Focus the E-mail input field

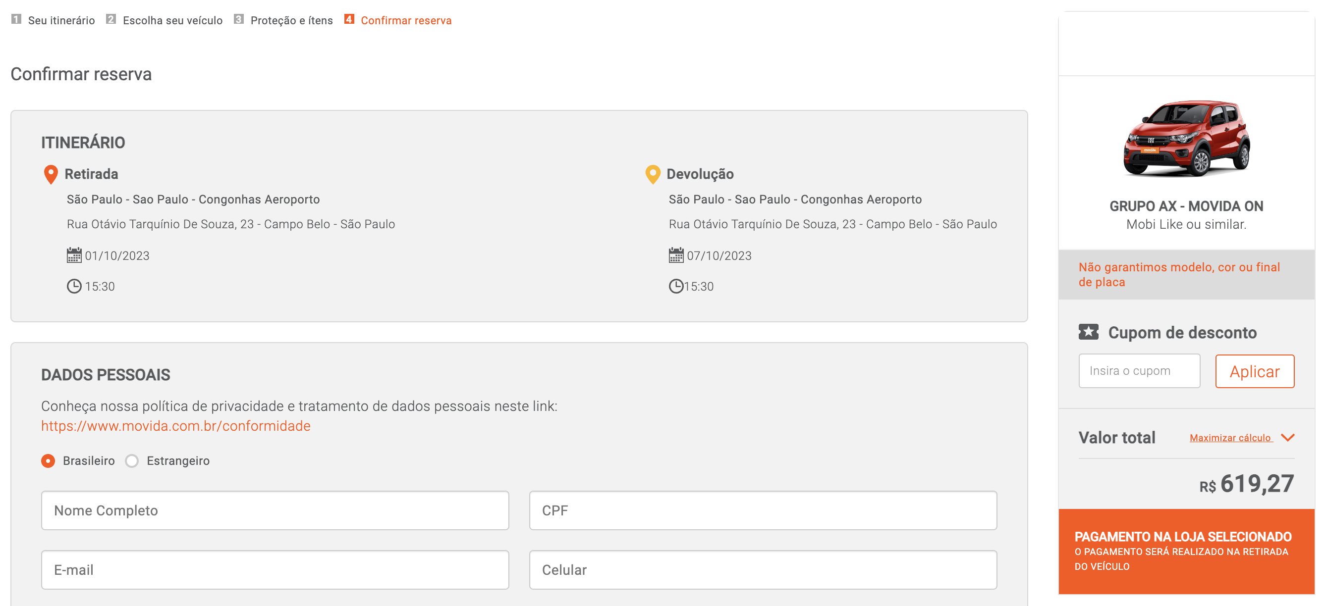click(x=275, y=570)
